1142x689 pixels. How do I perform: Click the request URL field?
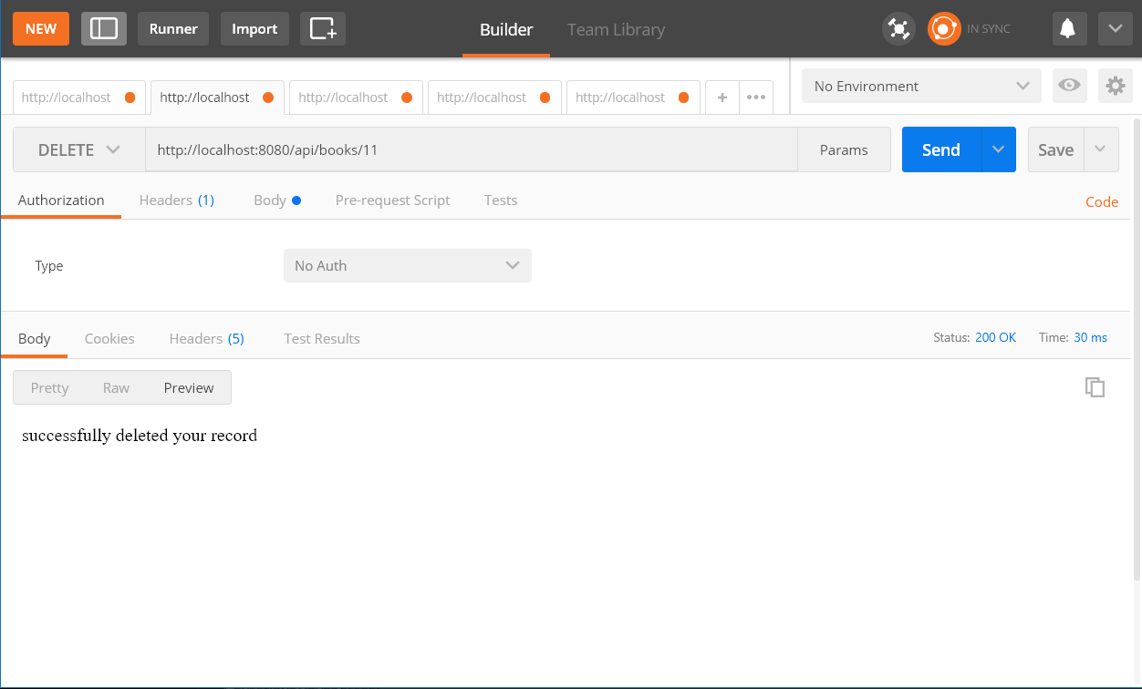click(472, 150)
